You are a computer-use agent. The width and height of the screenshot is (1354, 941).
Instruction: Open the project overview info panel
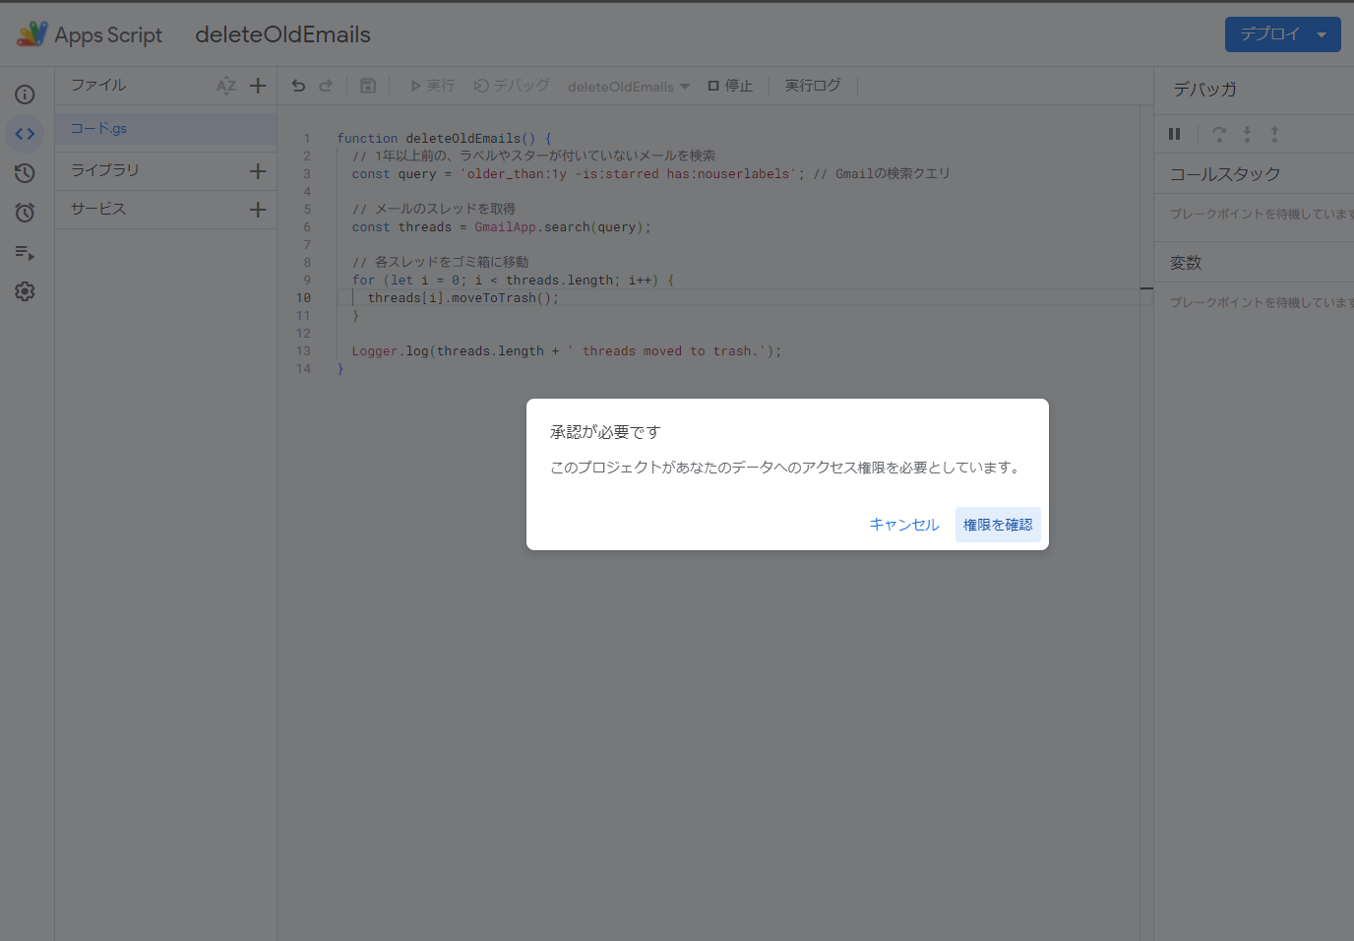[25, 94]
